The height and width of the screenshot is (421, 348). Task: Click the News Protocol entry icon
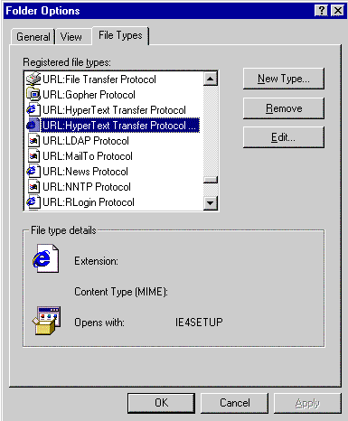point(33,172)
